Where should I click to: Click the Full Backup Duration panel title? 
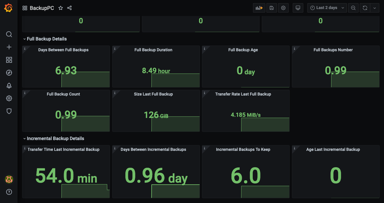(153, 50)
